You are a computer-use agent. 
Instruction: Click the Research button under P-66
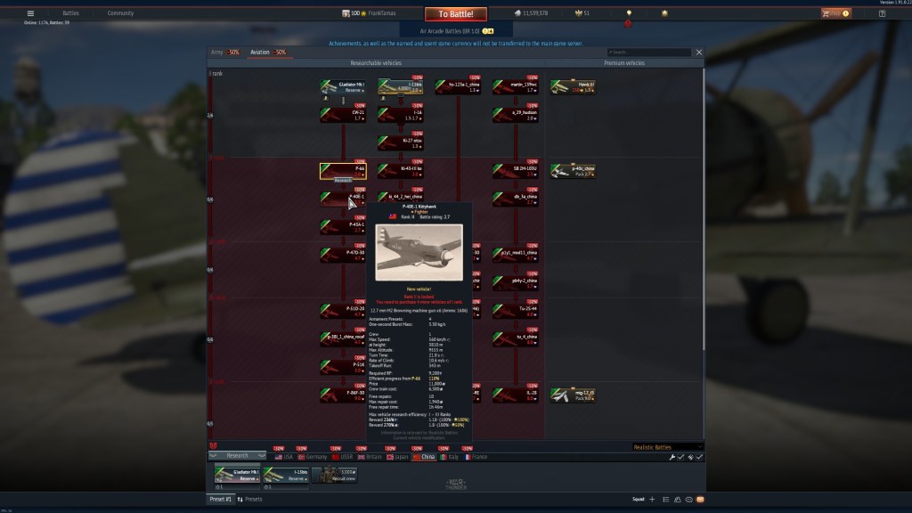pos(343,179)
